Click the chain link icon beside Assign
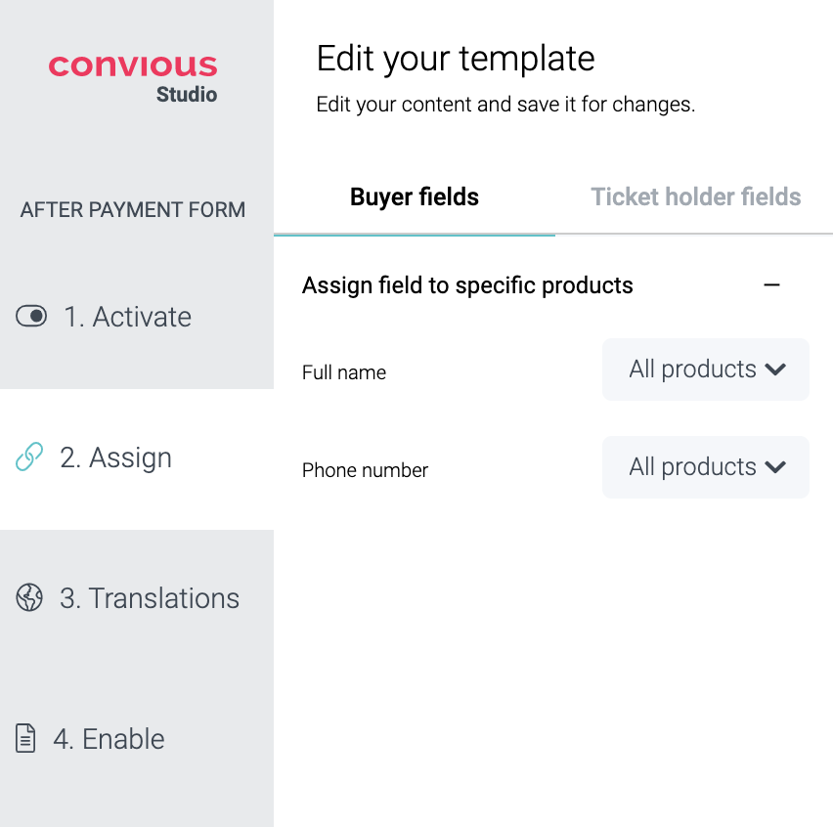The image size is (833, 827). [x=29, y=457]
